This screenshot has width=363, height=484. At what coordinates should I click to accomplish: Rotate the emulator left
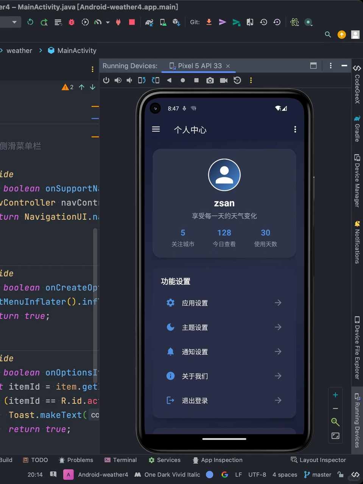pyautogui.click(x=142, y=80)
